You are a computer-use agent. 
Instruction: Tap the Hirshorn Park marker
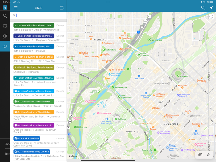[x=104, y=50]
